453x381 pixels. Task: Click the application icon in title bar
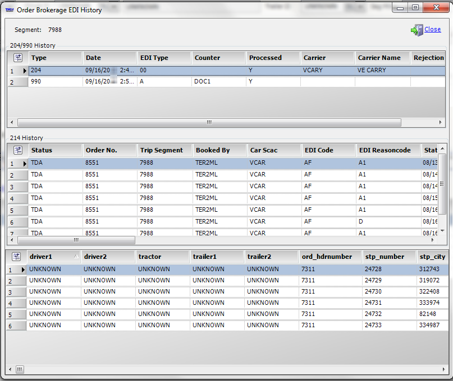tap(9, 10)
